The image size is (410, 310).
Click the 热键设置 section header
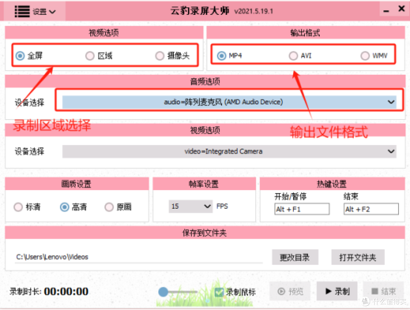(x=332, y=184)
